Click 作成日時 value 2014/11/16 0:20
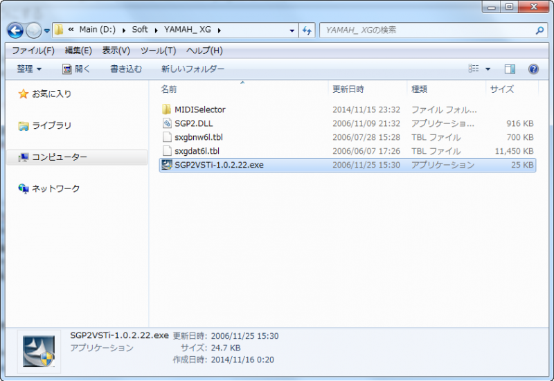The height and width of the screenshot is (381, 554). pyautogui.click(x=242, y=360)
